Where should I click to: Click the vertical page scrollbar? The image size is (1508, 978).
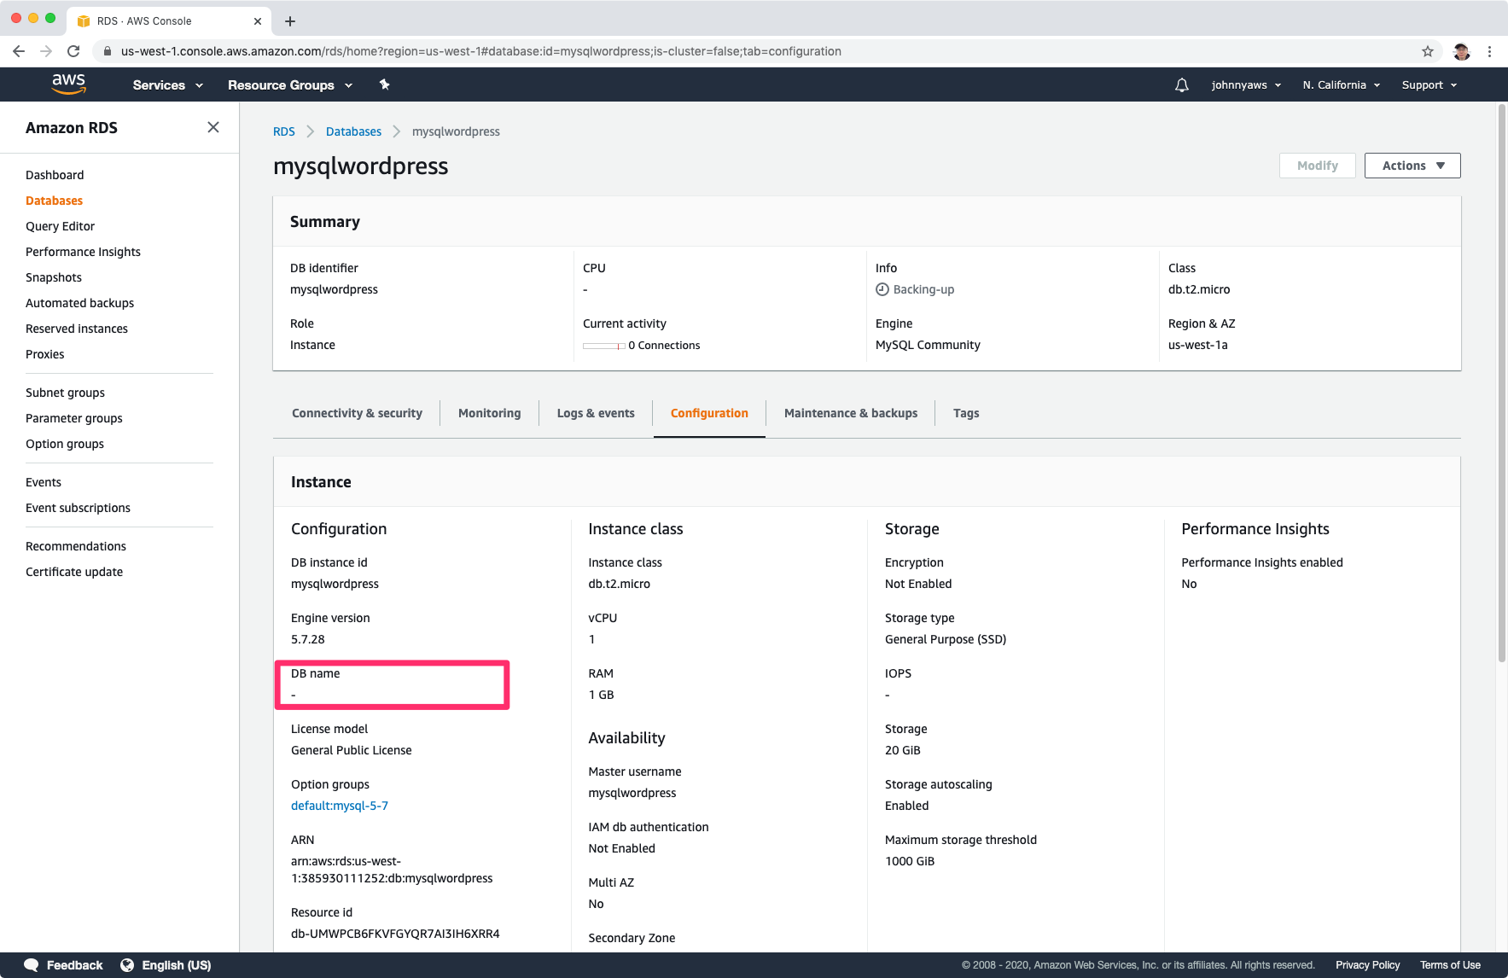pyautogui.click(x=1502, y=384)
